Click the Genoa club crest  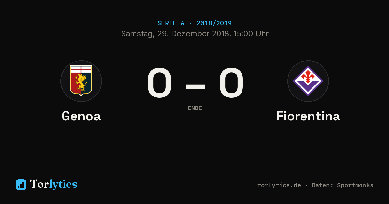pos(81,81)
